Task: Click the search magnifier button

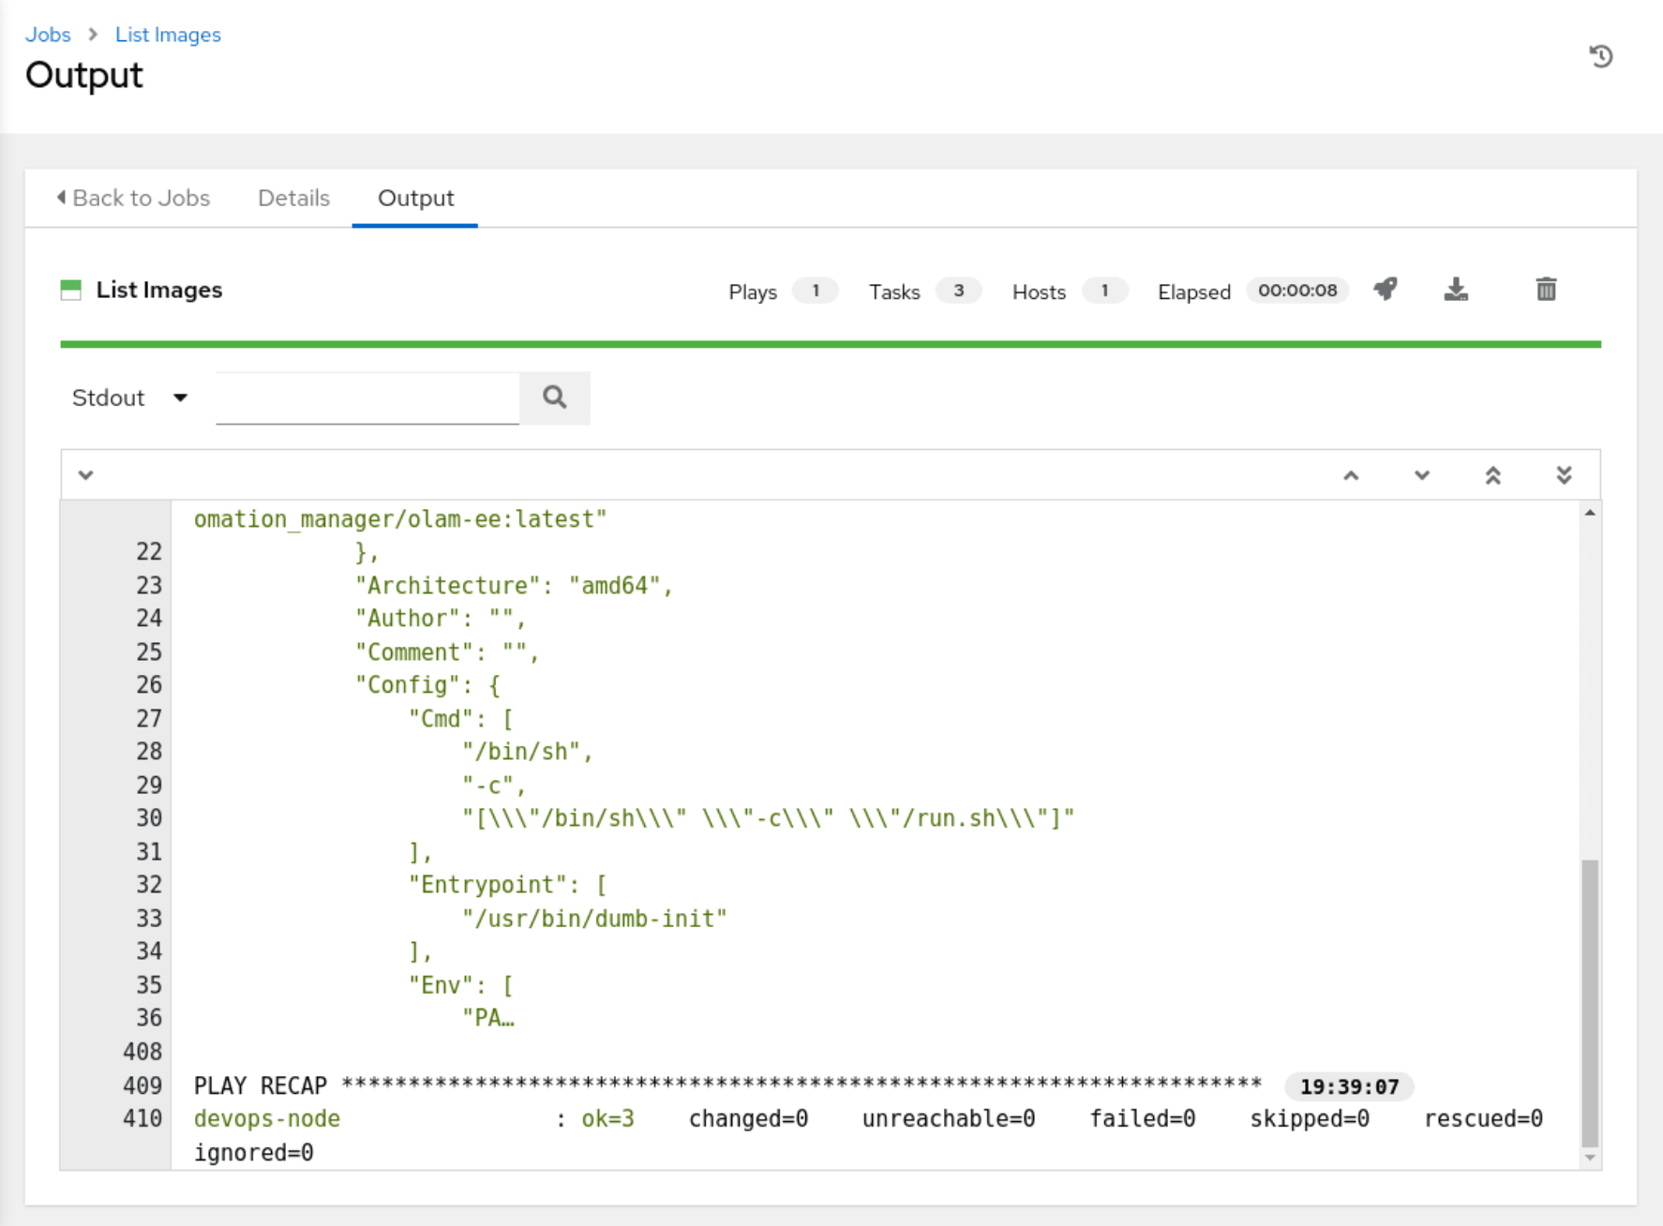Action: click(x=555, y=397)
